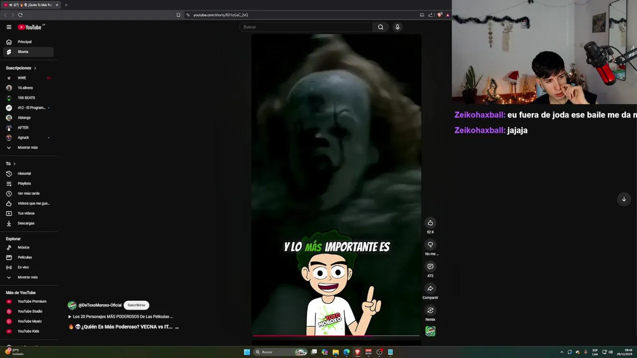Open Descargas

tap(28, 223)
